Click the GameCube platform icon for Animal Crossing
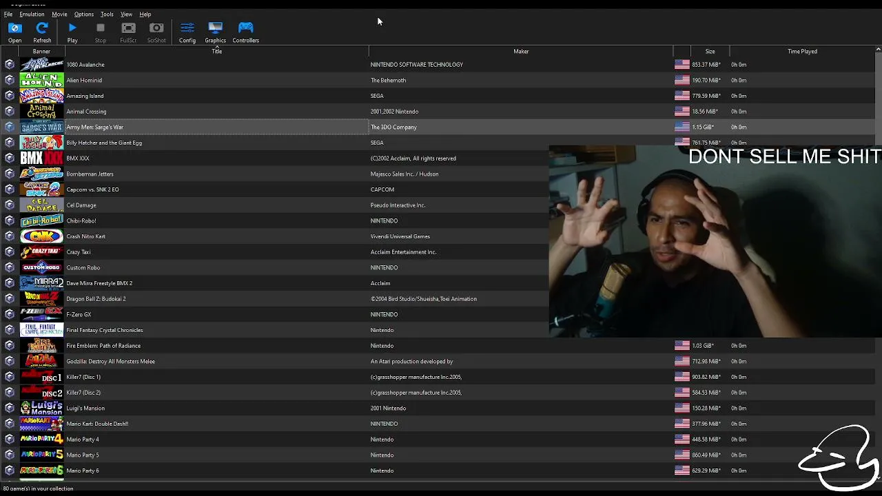Image resolution: width=882 pixels, height=496 pixels. [x=10, y=112]
